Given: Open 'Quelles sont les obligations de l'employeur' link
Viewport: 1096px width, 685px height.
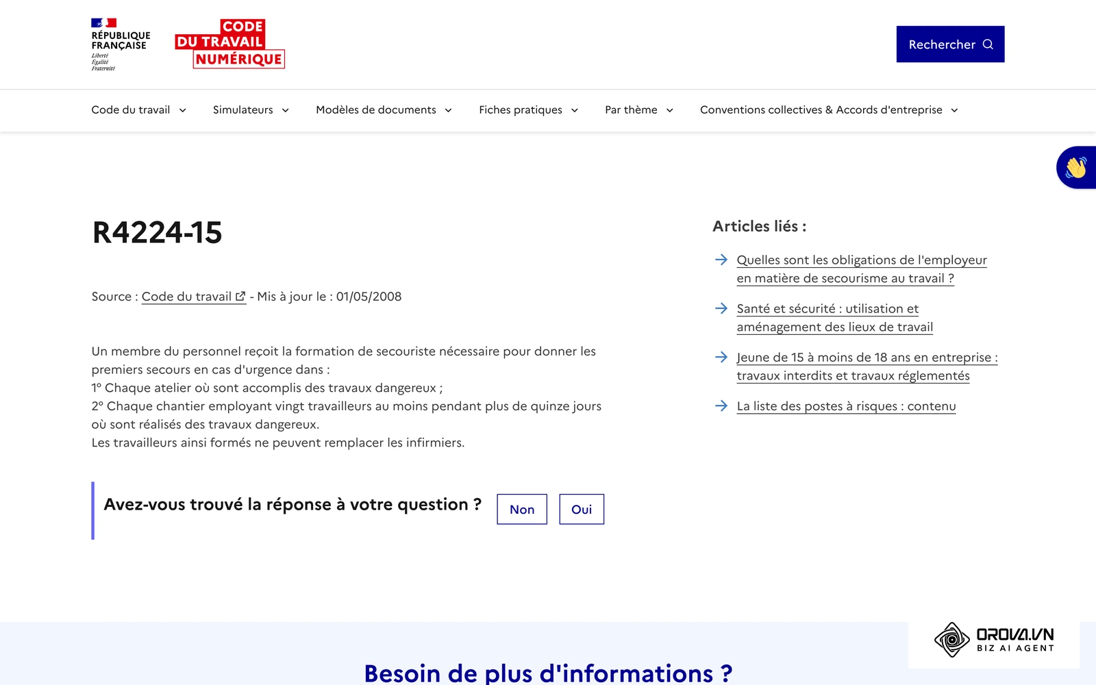Looking at the screenshot, I should 862,269.
